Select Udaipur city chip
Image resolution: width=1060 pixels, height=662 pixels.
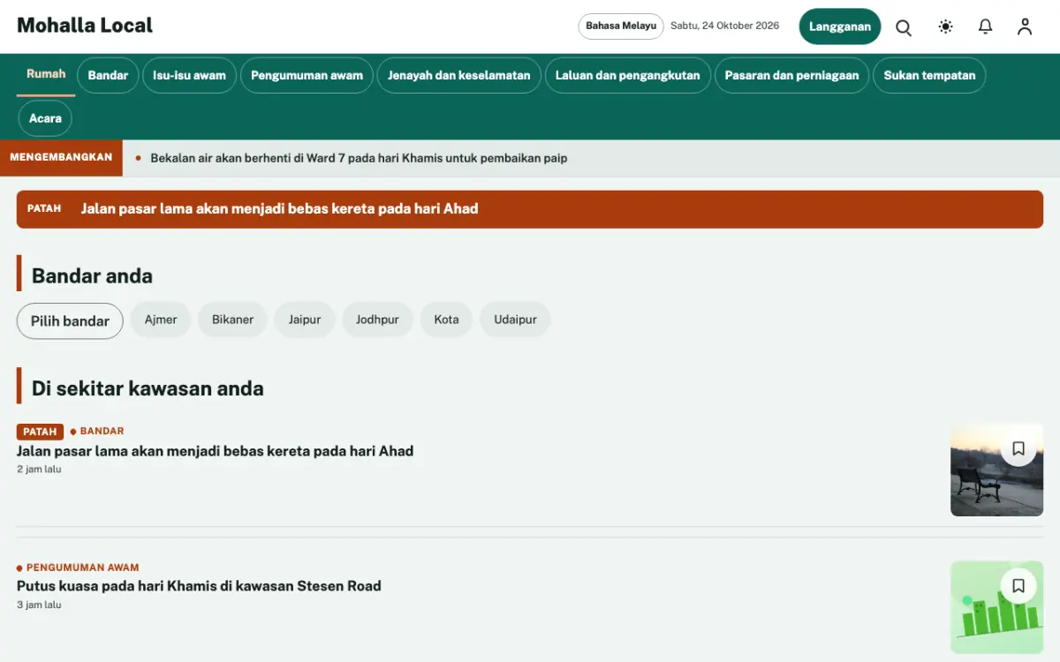point(515,320)
